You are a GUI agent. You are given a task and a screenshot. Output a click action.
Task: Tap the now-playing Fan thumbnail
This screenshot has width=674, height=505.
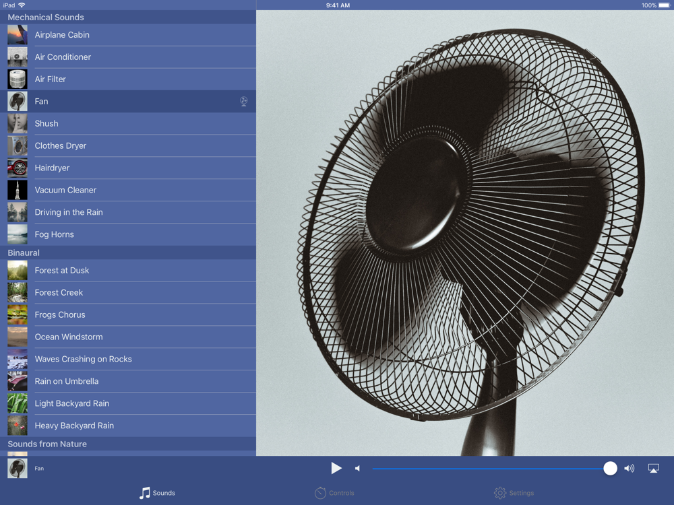coord(18,468)
